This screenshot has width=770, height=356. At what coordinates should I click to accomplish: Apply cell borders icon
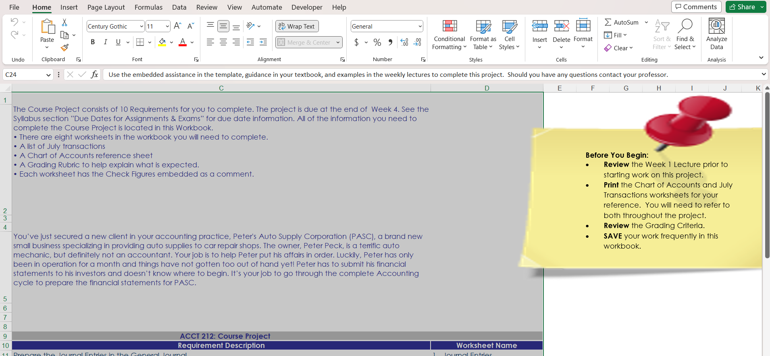tap(140, 42)
